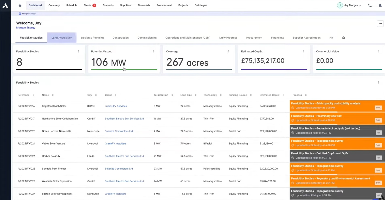The image size is (385, 200).
Task: Click the phone call icon in navbar
Action: [370, 5]
